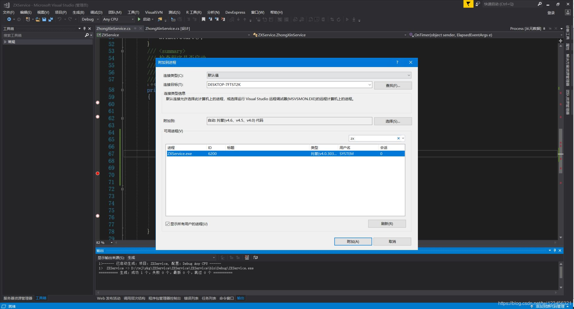Click the 查找(F)... button

(x=393, y=86)
